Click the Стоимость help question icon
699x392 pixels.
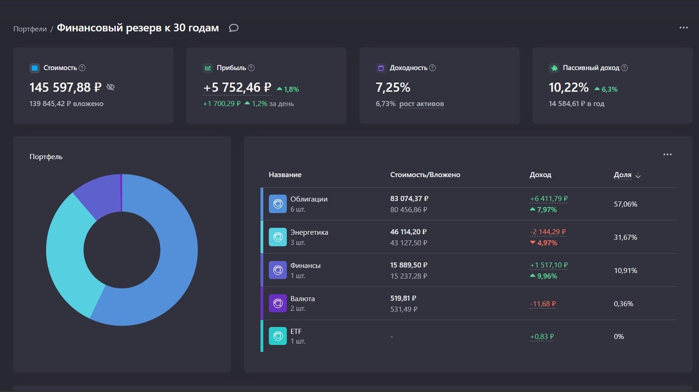point(81,68)
